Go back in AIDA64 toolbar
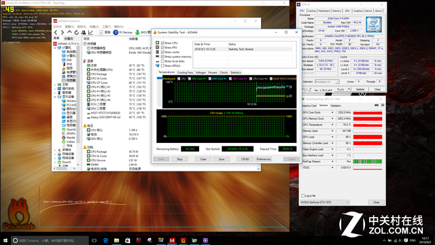Screen dimensions: 435x245 (56, 33)
